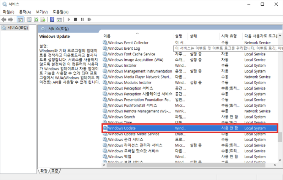The height and width of the screenshot is (180, 283).
Task: Minimize the 서비스 window
Action: 249,4
